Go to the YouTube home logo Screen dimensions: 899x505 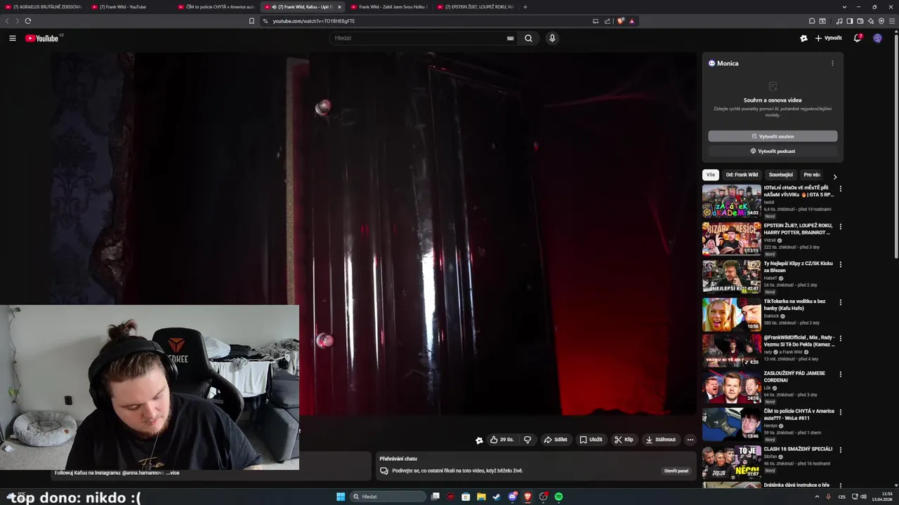pyautogui.click(x=42, y=38)
